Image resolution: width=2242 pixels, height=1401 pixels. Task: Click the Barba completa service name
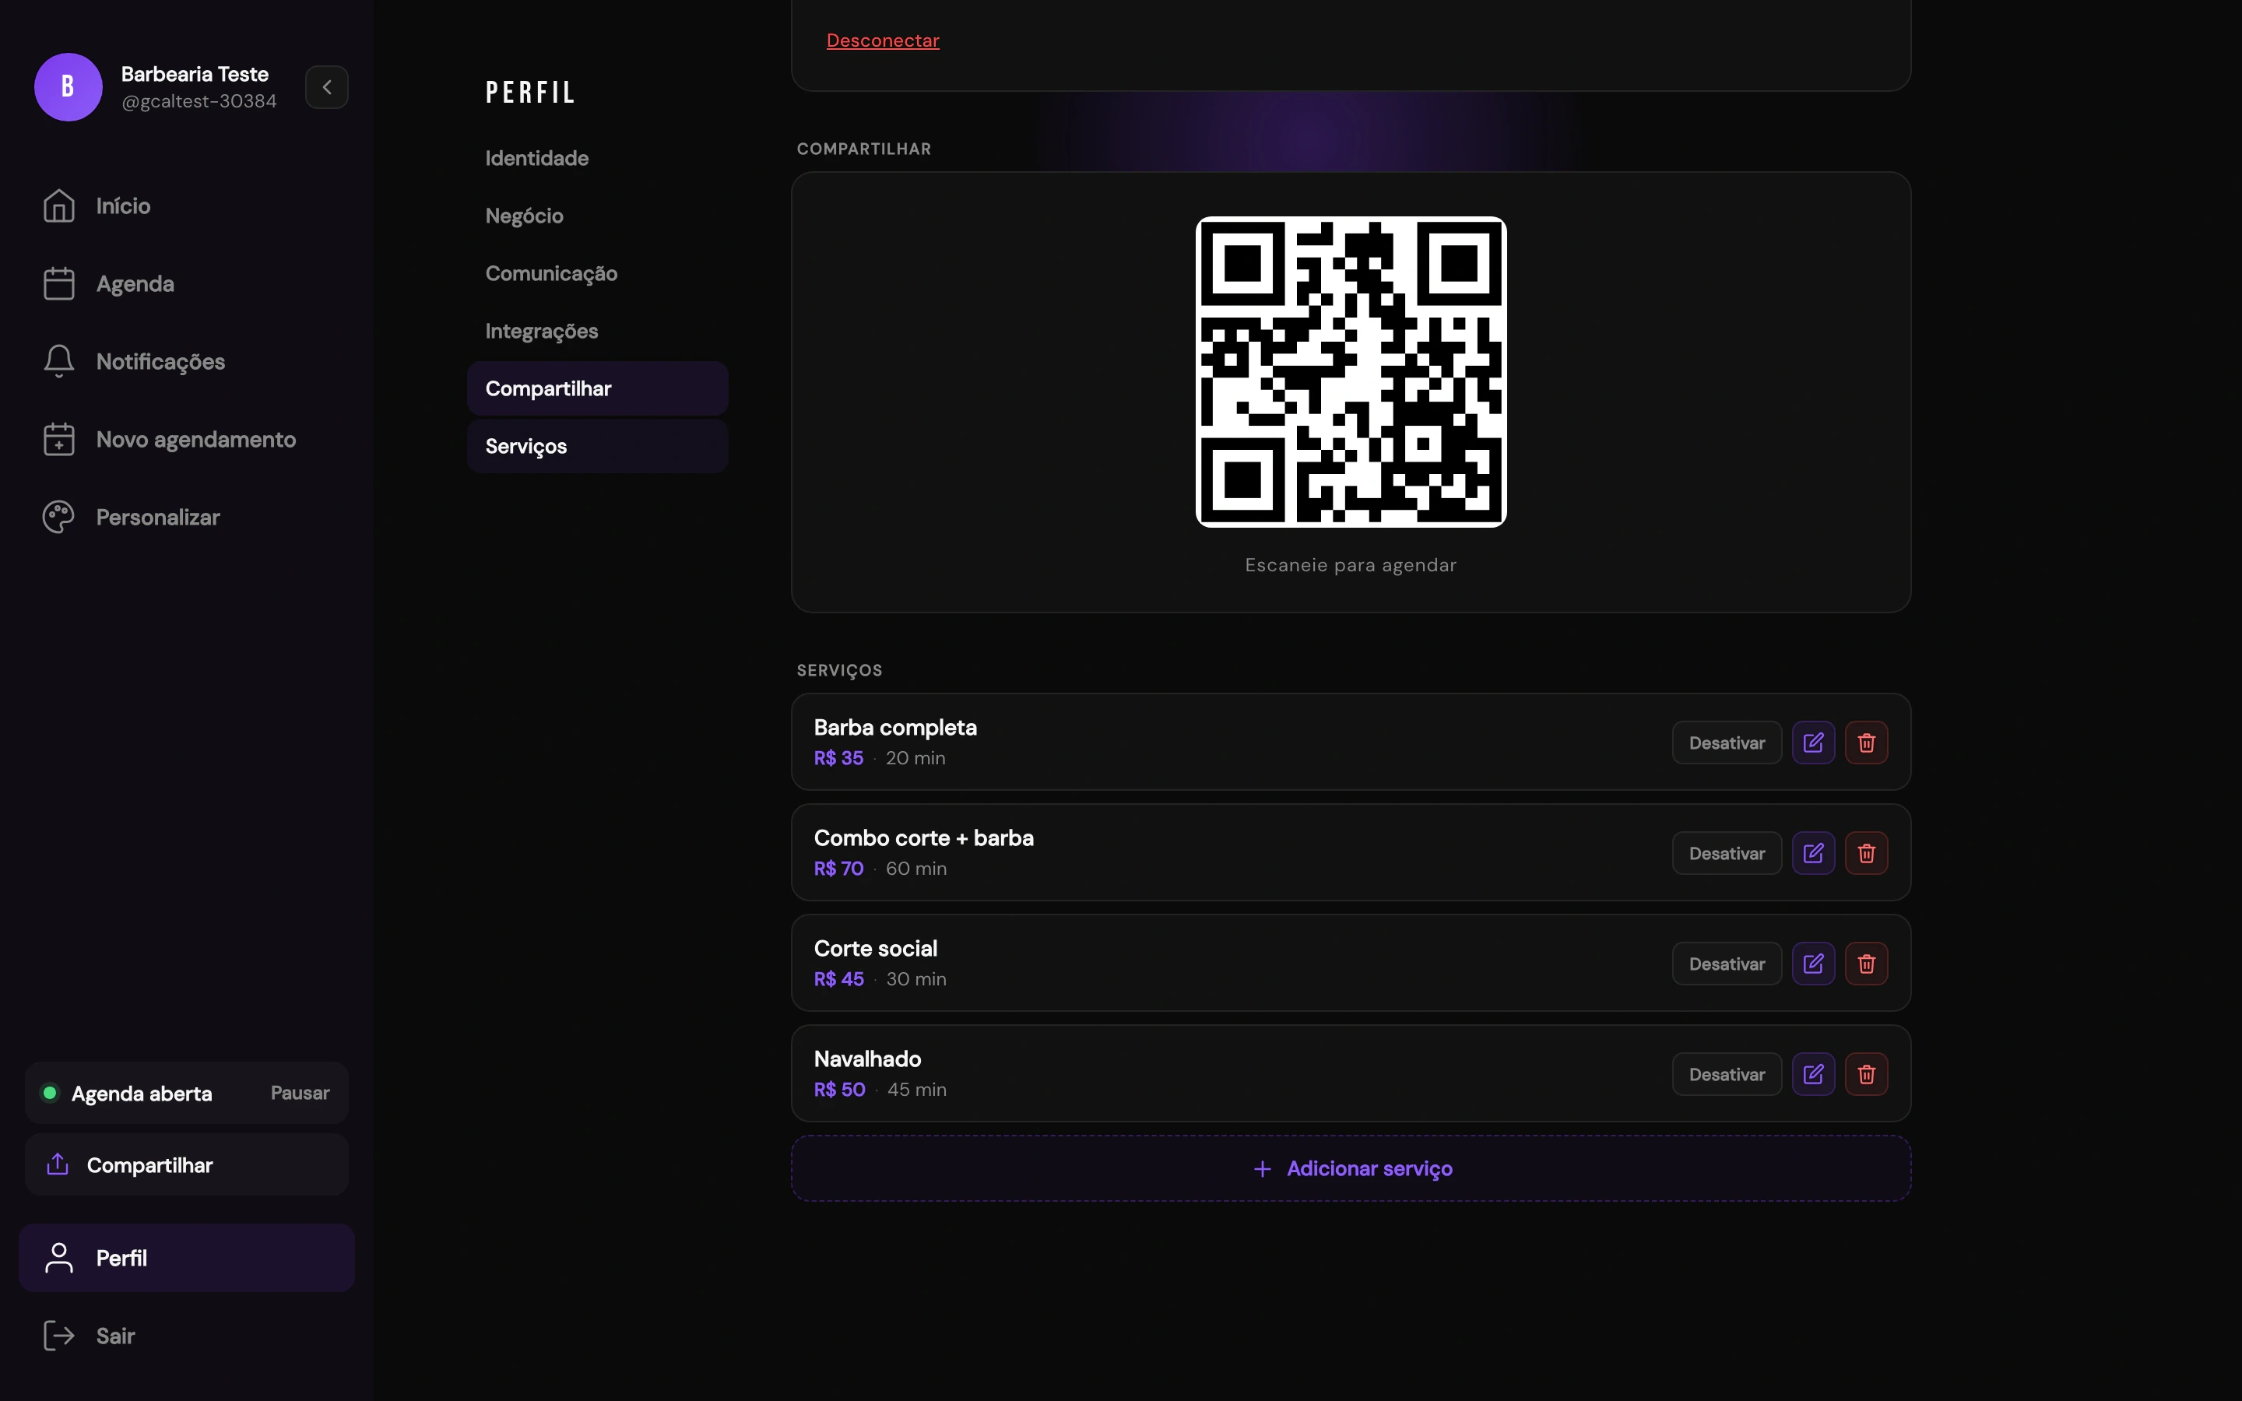point(895,728)
